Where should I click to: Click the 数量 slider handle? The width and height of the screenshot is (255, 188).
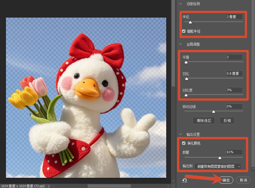220,158
